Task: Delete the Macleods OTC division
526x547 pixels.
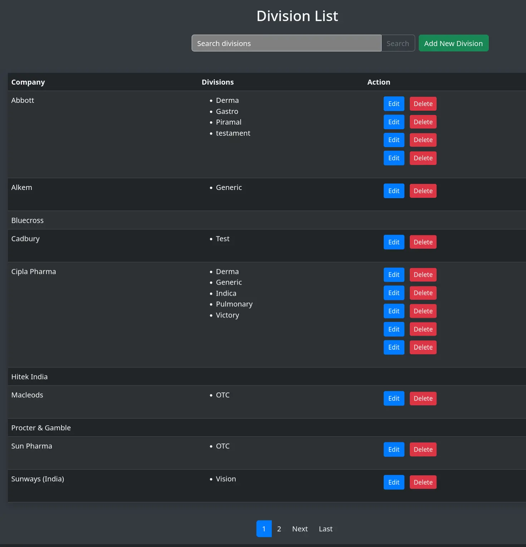Action: [423, 398]
